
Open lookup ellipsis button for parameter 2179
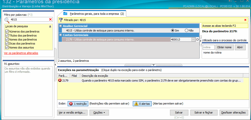click(193, 39)
